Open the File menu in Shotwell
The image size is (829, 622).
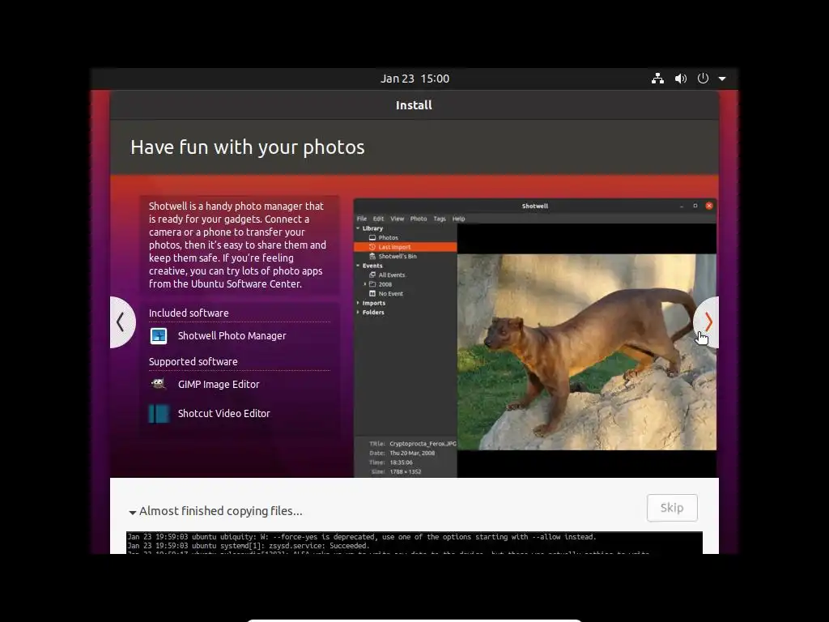[x=362, y=219]
